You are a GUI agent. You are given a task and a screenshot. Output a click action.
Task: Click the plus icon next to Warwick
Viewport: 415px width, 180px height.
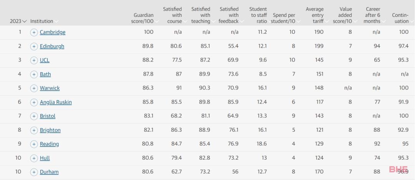click(x=34, y=88)
